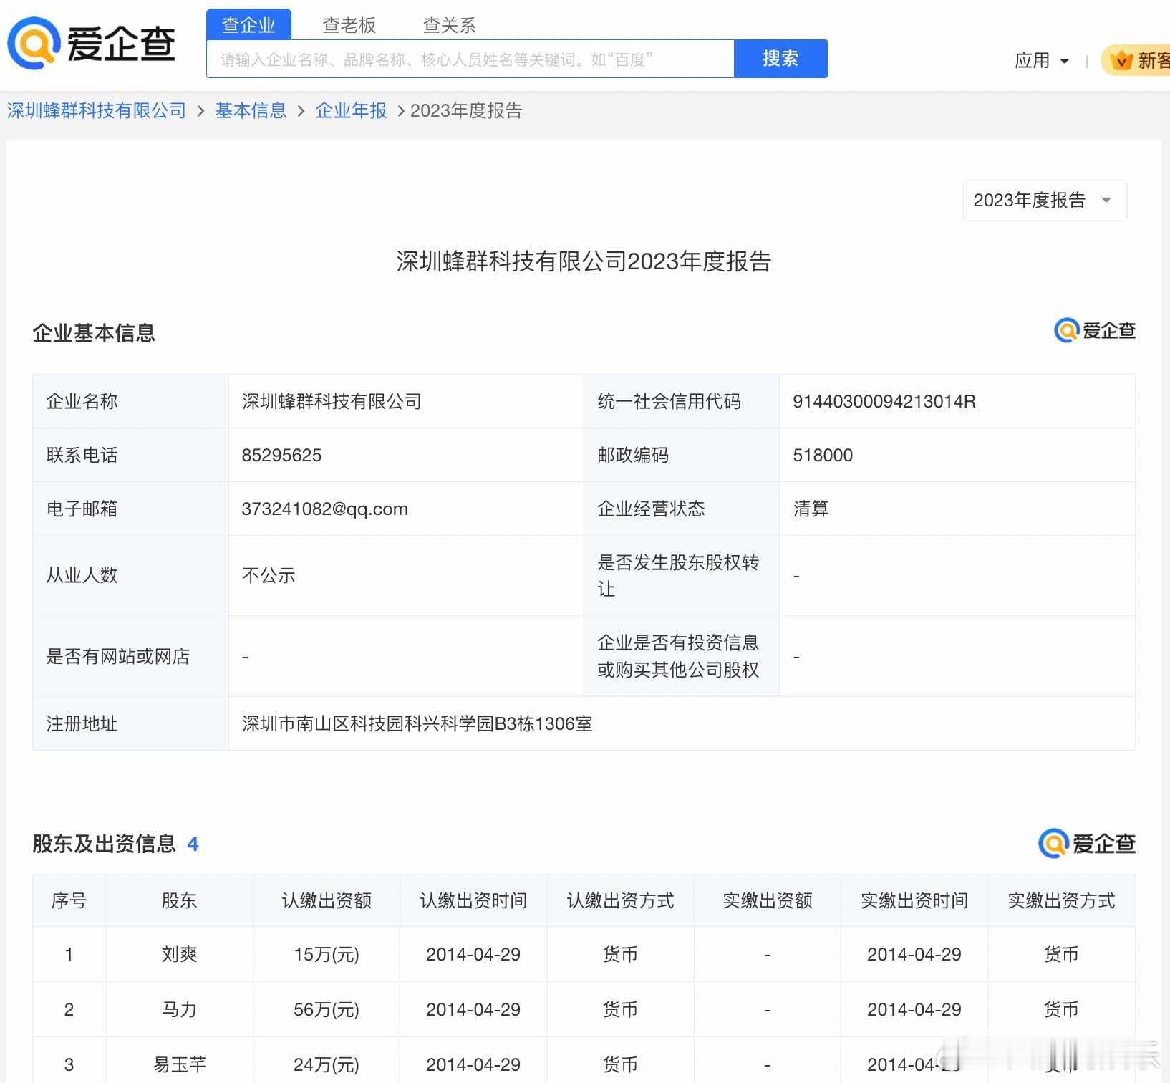
Task: Click the 企业基本信息 section heading
Action: [x=94, y=333]
